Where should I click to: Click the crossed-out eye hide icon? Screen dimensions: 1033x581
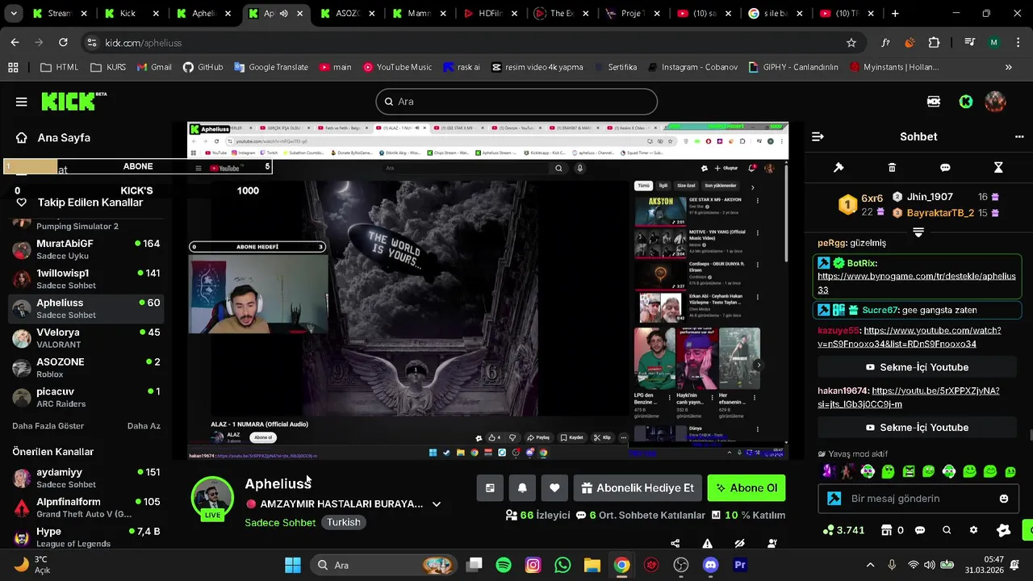pyautogui.click(x=739, y=543)
